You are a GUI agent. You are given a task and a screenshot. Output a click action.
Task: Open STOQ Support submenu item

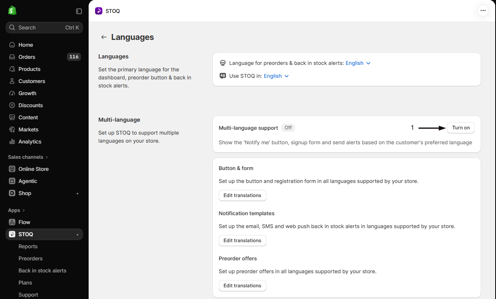pos(44,295)
